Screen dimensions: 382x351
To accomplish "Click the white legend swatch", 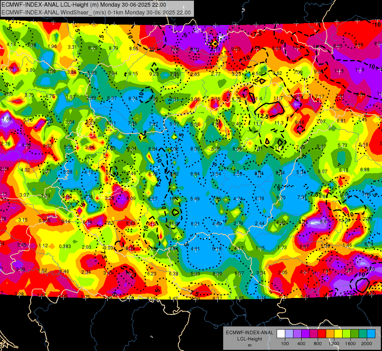I will click(281, 334).
